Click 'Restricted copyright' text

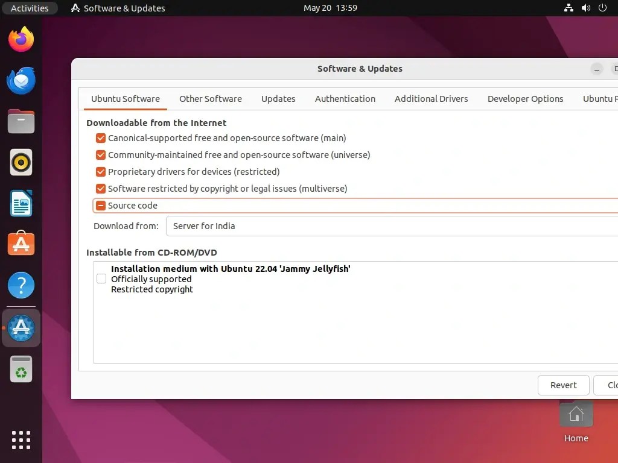152,289
